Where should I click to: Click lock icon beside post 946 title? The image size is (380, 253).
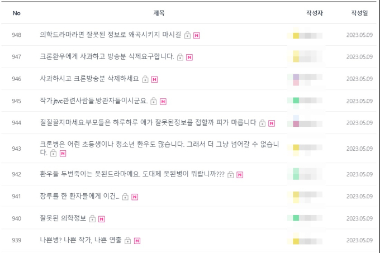coord(145,79)
